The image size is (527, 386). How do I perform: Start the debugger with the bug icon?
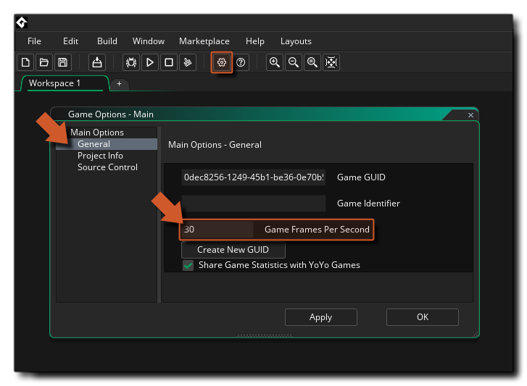131,62
